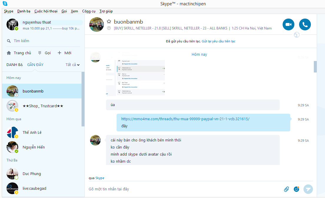Open the mmo4me.com thread link

coord(185,119)
